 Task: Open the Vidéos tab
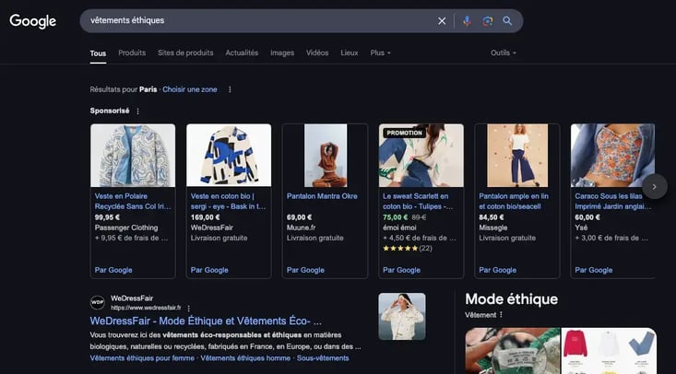tap(317, 53)
